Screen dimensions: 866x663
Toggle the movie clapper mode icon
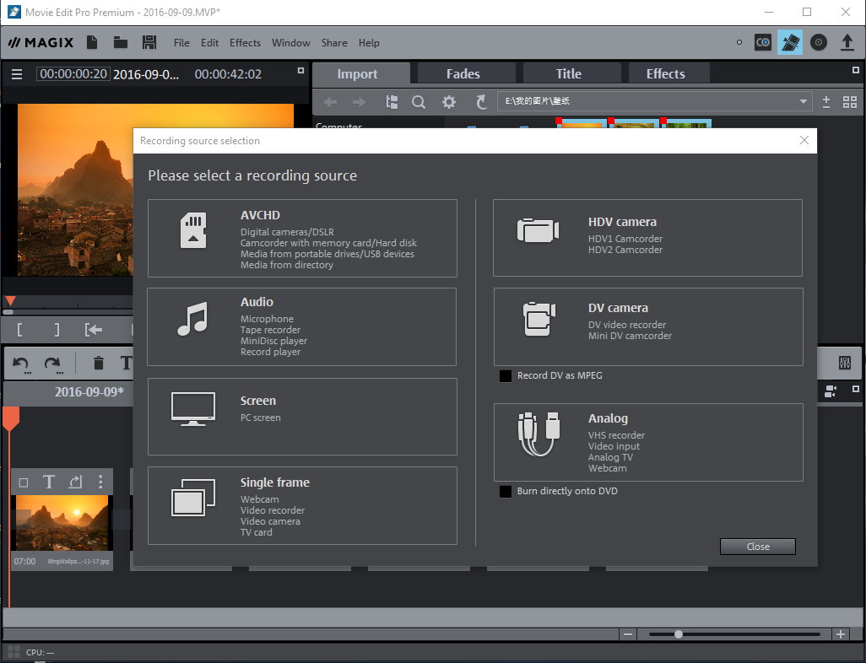point(790,42)
